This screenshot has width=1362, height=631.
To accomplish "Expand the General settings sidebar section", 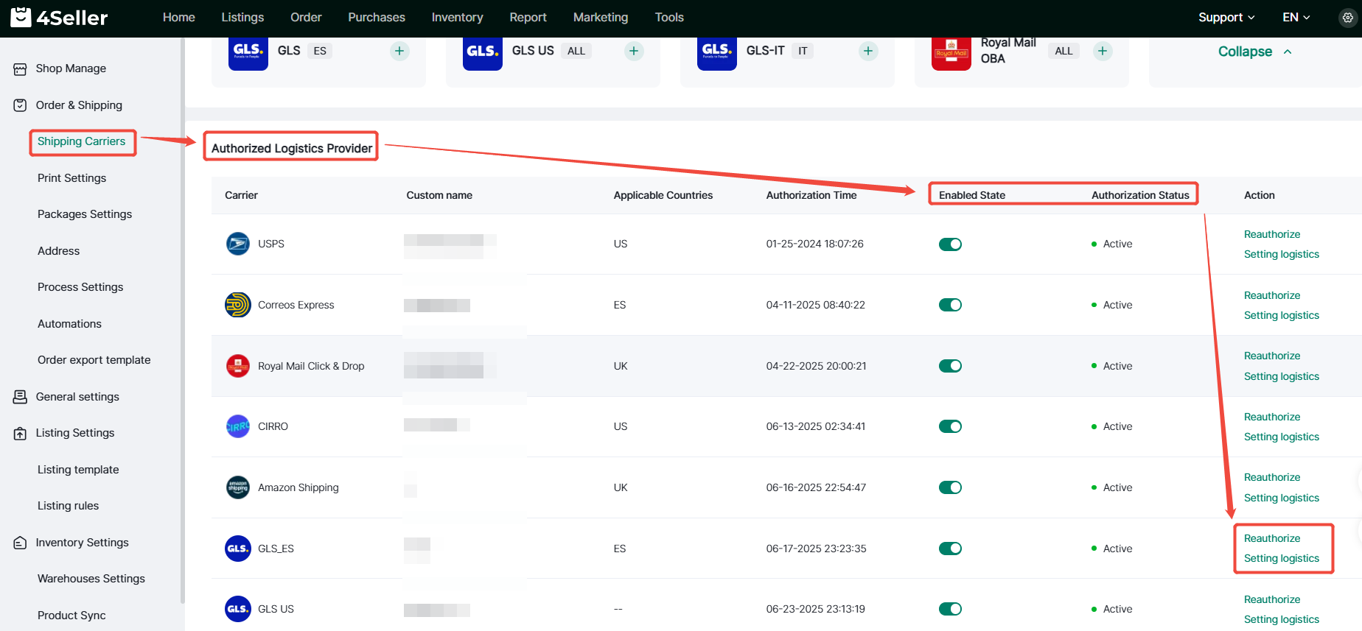I will [77, 397].
